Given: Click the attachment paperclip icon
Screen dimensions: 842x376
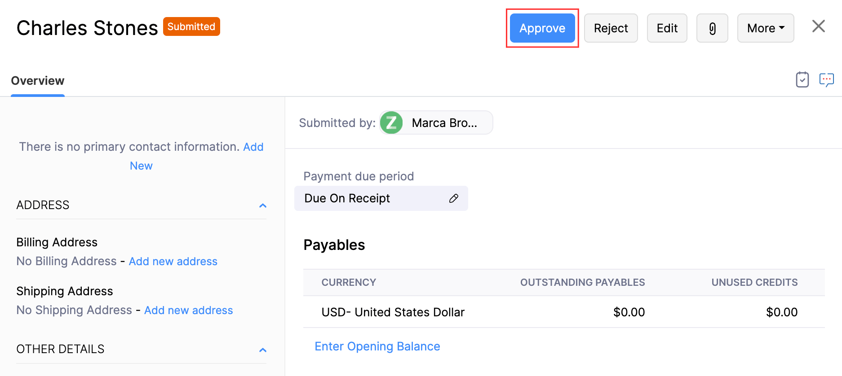Looking at the screenshot, I should coord(712,28).
